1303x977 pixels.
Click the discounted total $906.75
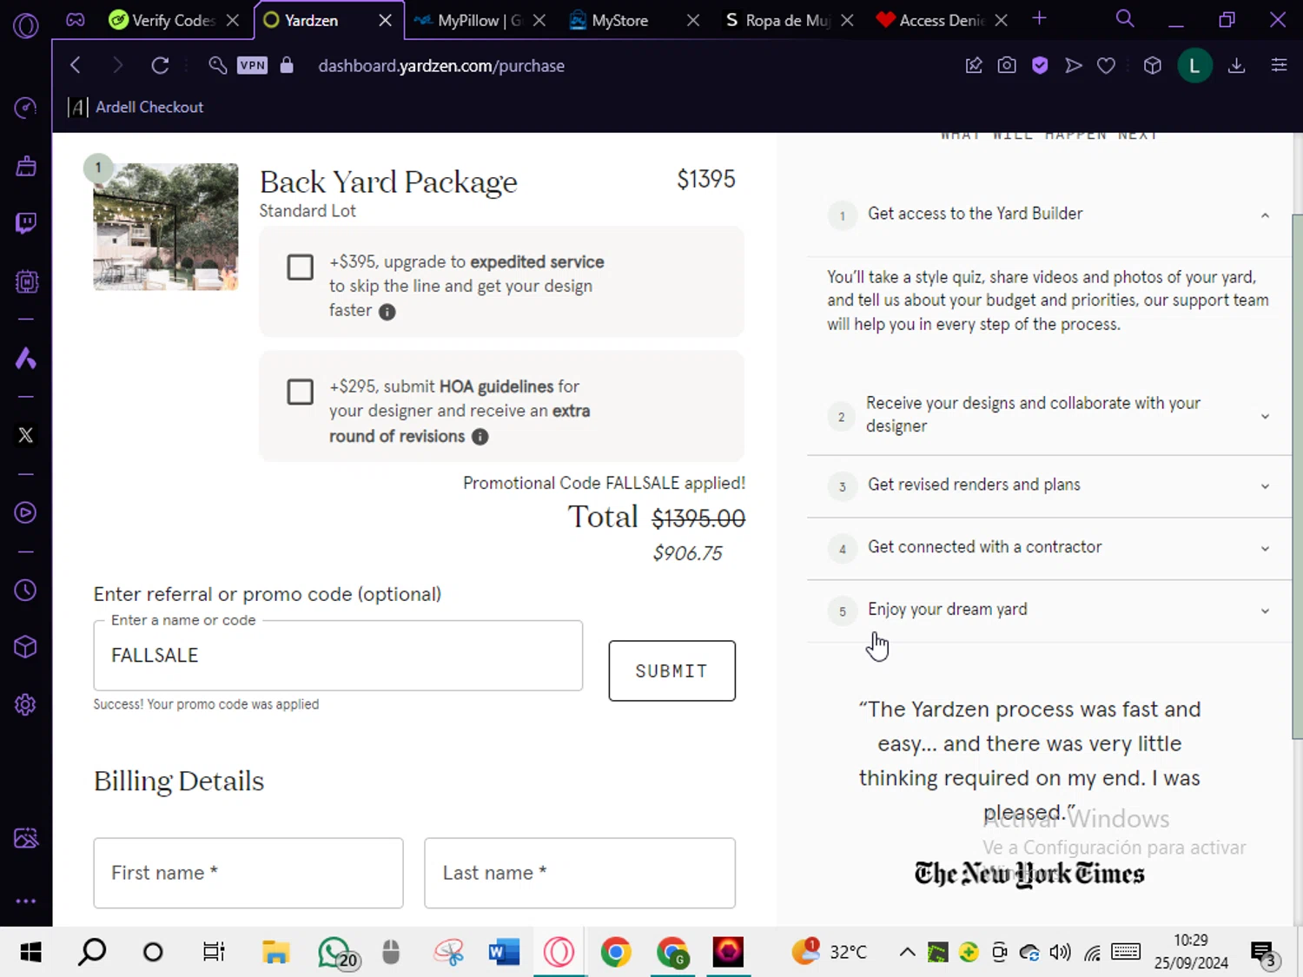coord(687,553)
